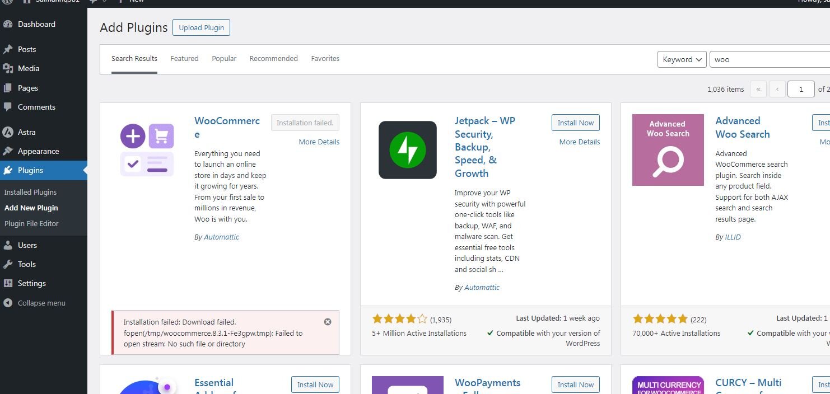
Task: Click the Jetpack plugin logo thumbnail
Action: pyautogui.click(x=408, y=150)
